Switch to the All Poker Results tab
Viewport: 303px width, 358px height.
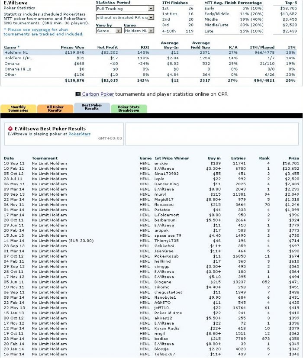point(55,109)
